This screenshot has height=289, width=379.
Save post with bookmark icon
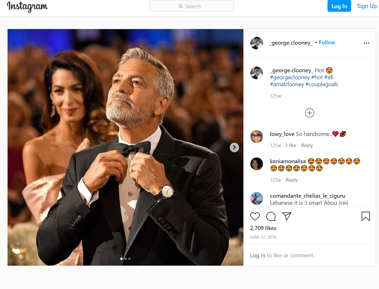[365, 216]
